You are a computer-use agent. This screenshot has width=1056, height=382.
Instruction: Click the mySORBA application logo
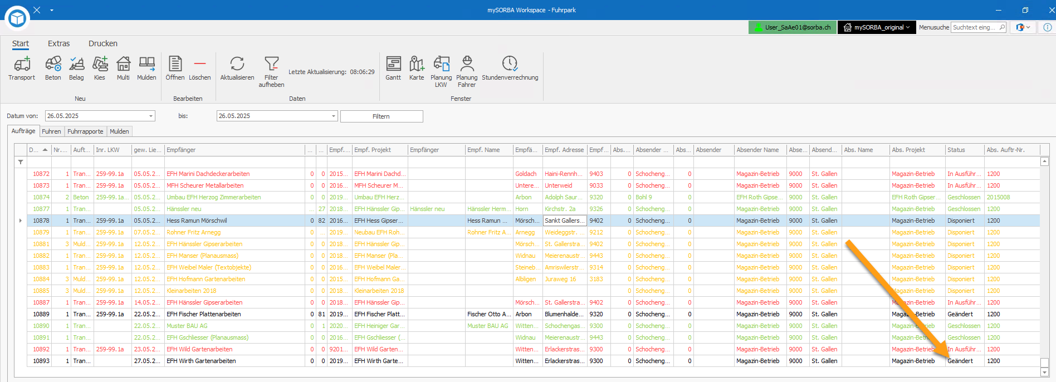point(17,18)
